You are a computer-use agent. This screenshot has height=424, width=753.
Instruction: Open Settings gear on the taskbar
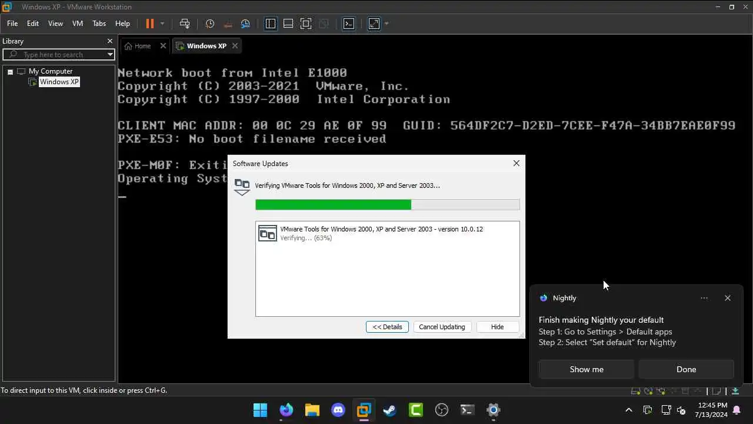coord(494,410)
